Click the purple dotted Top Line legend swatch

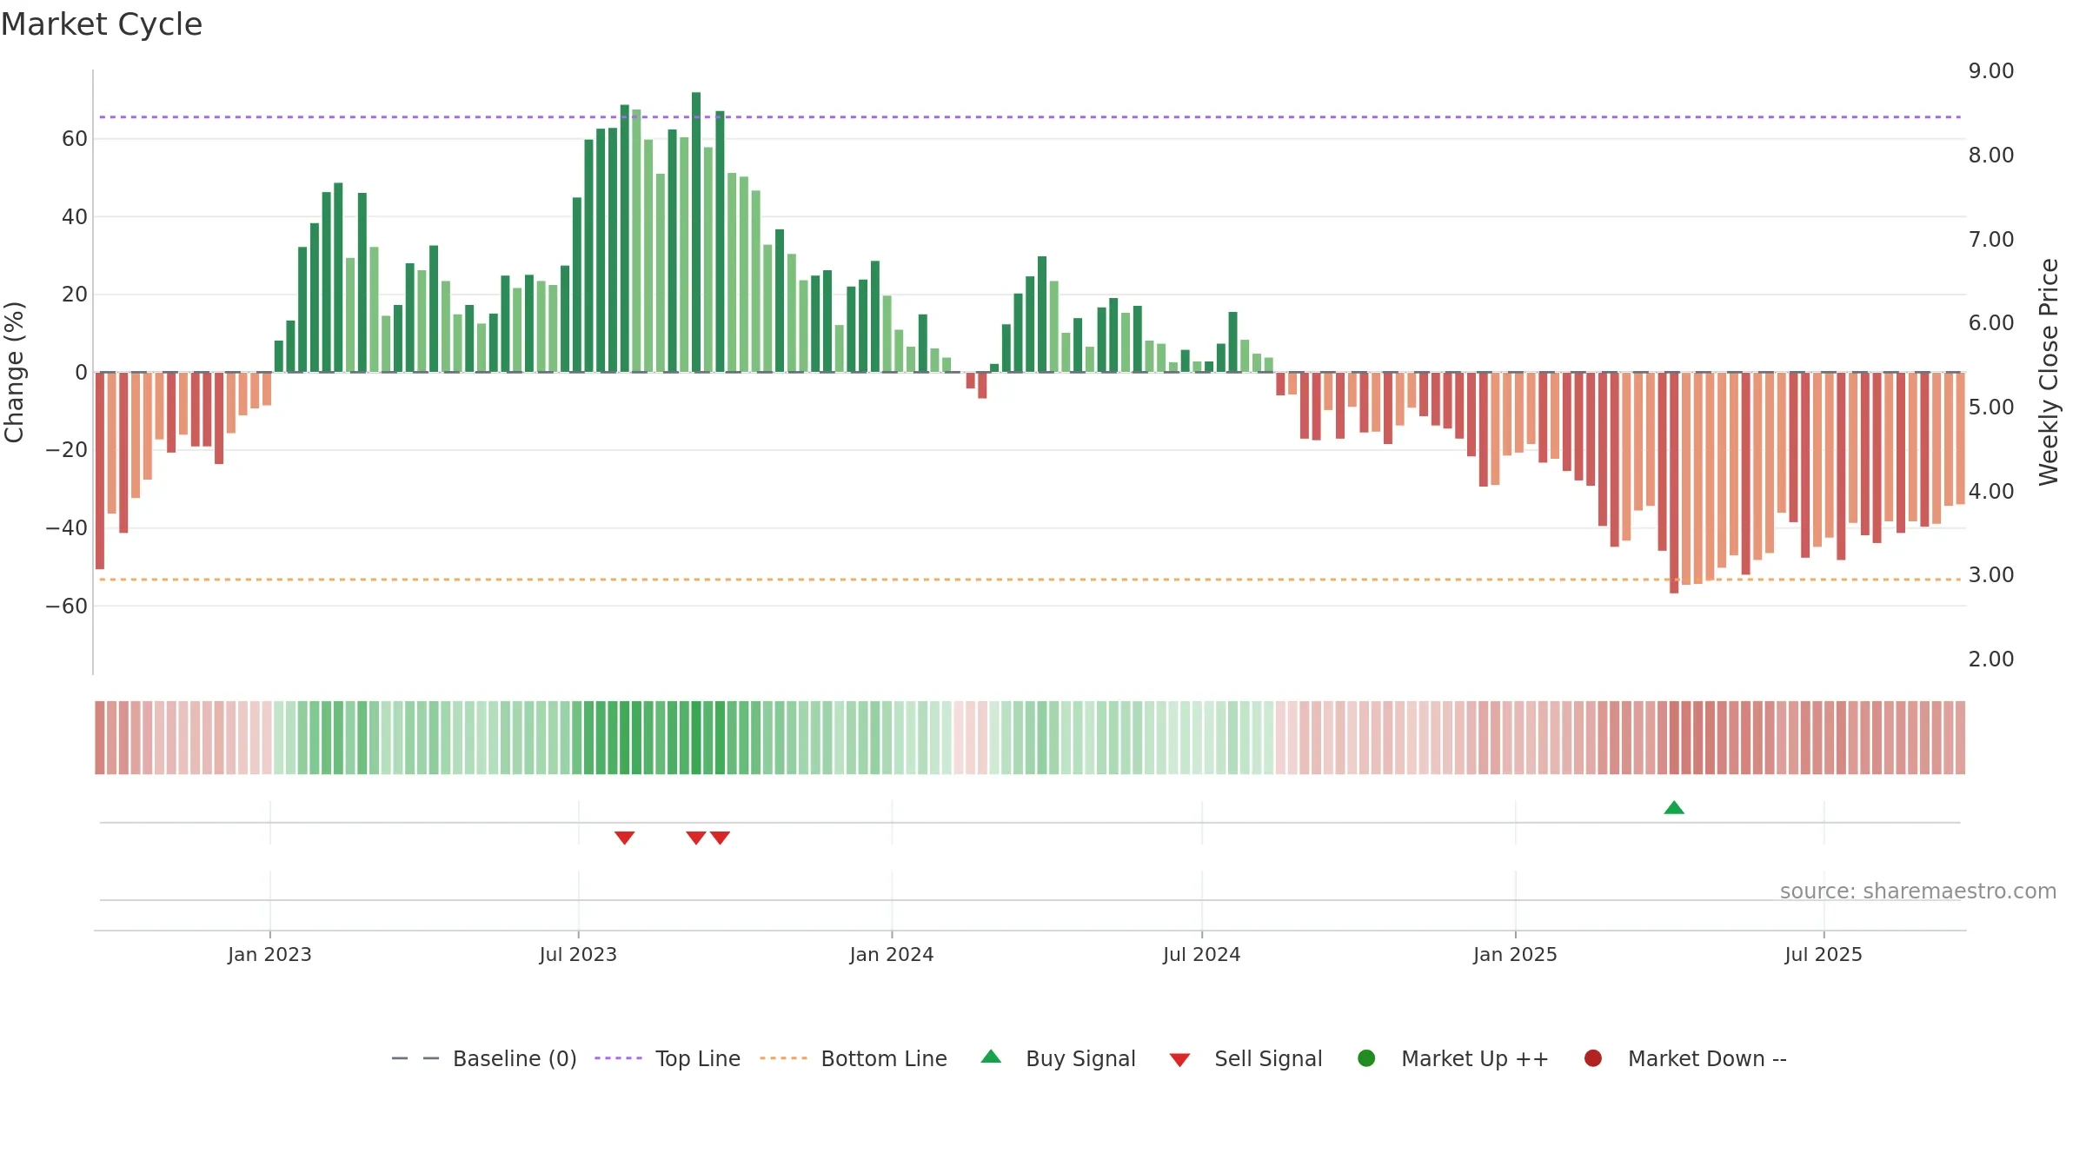618,1058
